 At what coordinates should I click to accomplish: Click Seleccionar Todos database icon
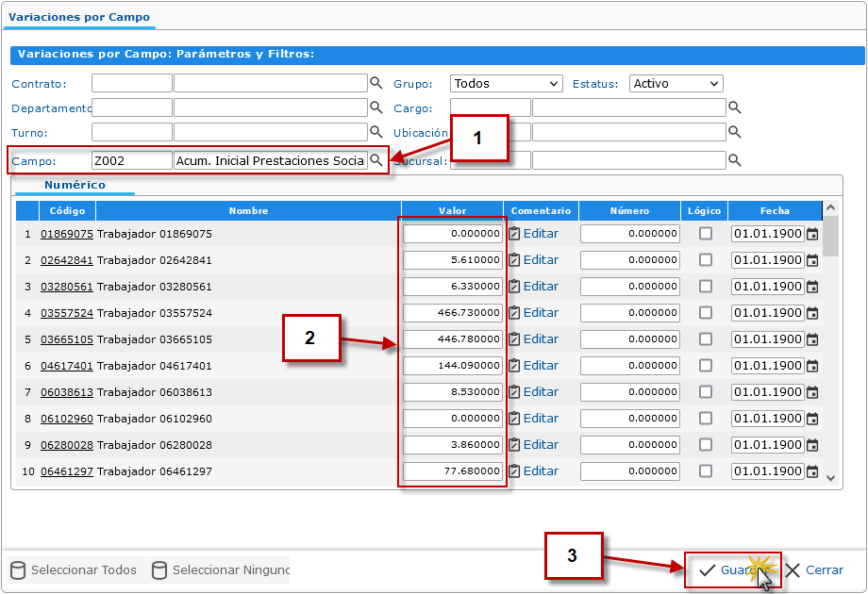click(x=18, y=570)
